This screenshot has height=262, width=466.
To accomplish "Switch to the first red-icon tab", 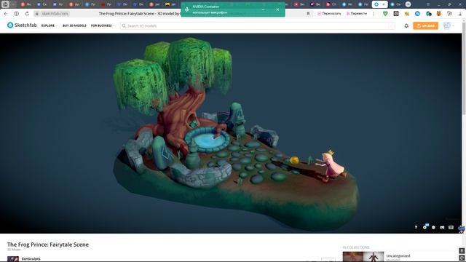I will tap(26, 4).
